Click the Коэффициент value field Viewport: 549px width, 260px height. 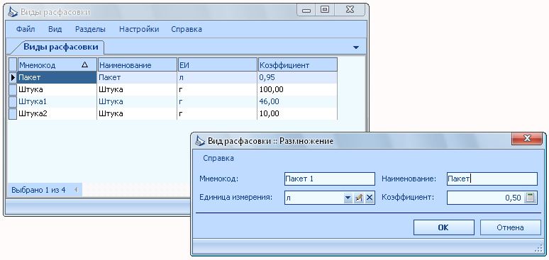coord(486,198)
